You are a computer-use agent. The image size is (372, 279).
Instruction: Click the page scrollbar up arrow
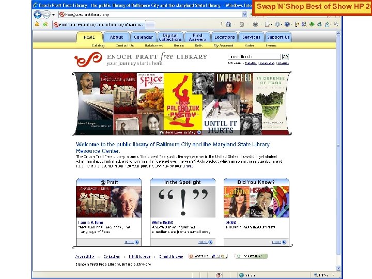(338, 34)
